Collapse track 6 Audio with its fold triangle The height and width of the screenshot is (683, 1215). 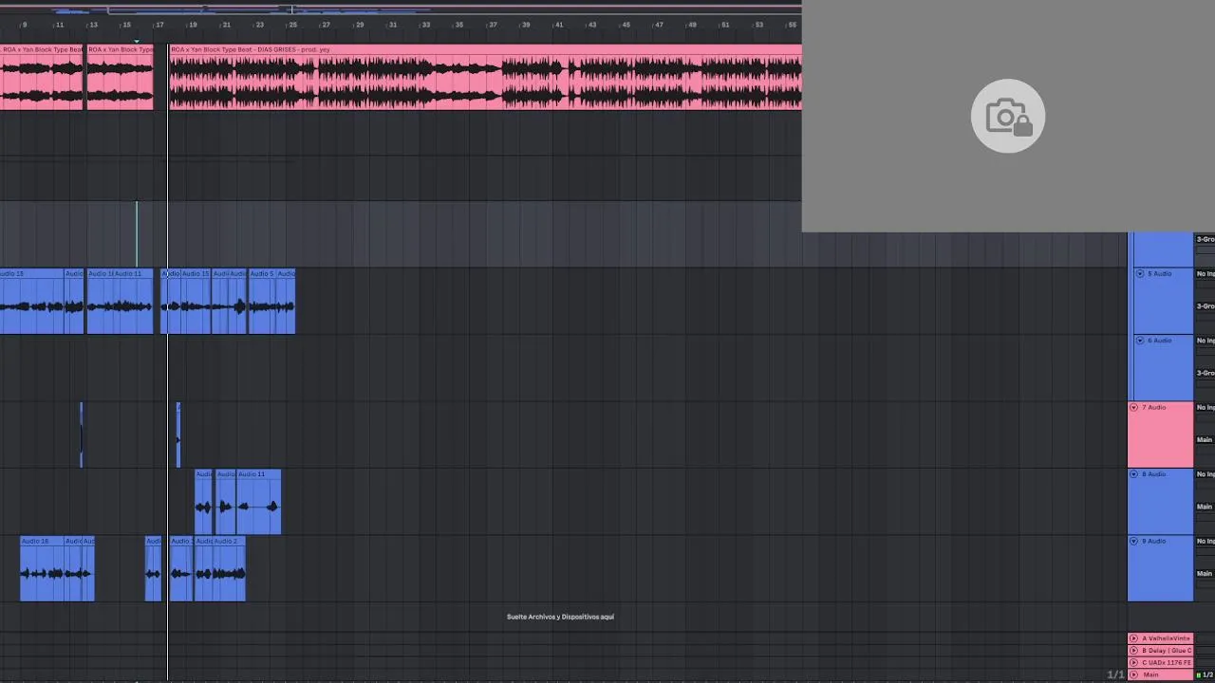click(x=1140, y=341)
